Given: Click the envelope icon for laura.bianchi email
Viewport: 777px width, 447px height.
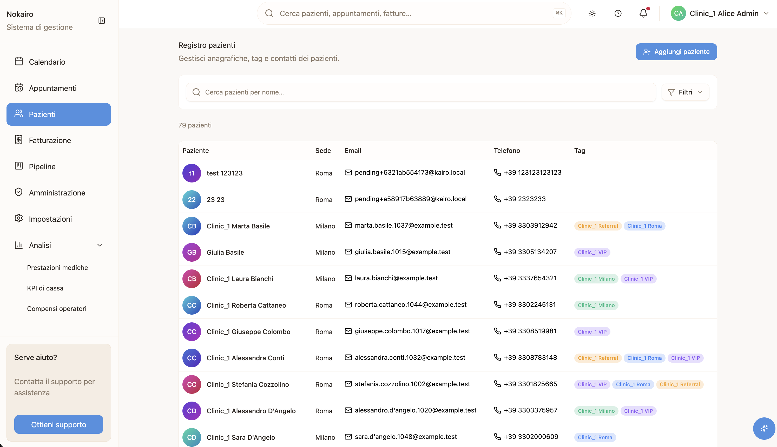Looking at the screenshot, I should click(348, 278).
